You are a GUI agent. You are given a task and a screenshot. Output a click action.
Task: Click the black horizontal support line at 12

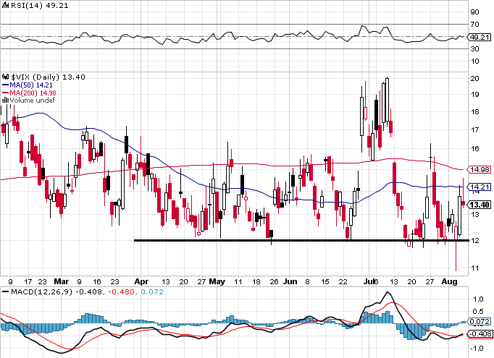pos(290,240)
